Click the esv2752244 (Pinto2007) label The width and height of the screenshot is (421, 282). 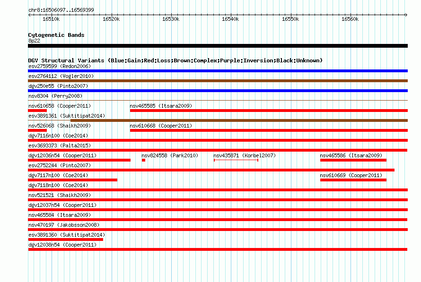click(60, 165)
